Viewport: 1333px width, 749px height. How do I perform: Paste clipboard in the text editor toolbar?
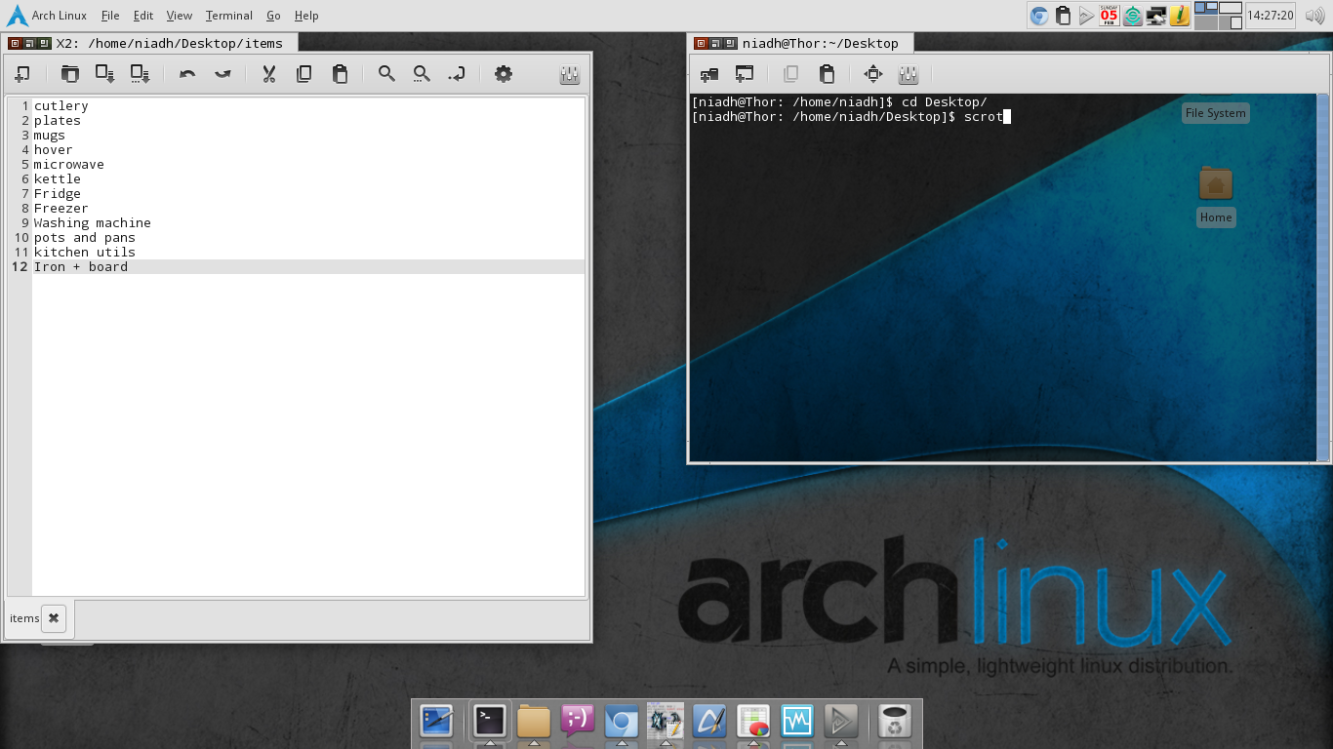tap(340, 74)
